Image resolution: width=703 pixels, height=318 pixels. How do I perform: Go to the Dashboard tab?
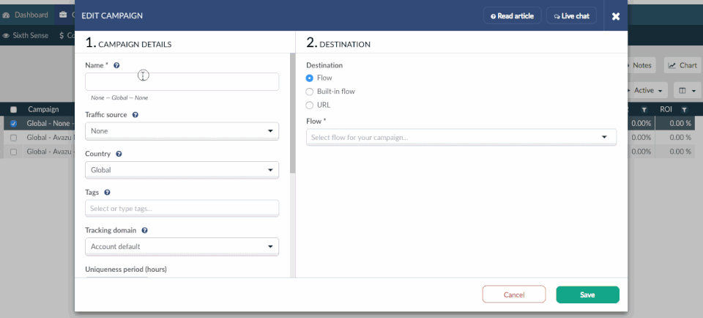[26, 15]
